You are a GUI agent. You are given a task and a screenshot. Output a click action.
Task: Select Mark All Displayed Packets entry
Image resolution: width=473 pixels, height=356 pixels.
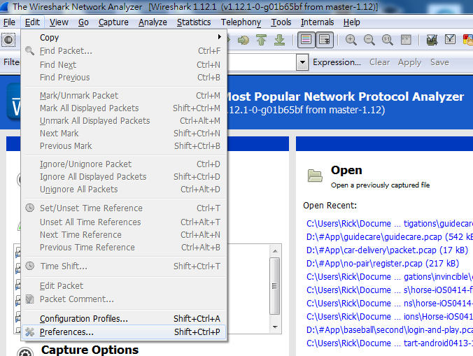click(124, 108)
